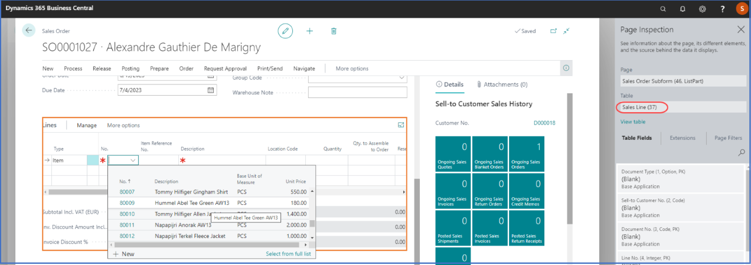Click the search icon in top bar
751x265 pixels.
point(663,9)
